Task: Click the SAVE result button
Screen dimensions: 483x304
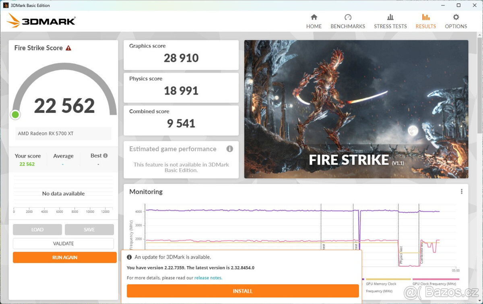Action: [89, 229]
